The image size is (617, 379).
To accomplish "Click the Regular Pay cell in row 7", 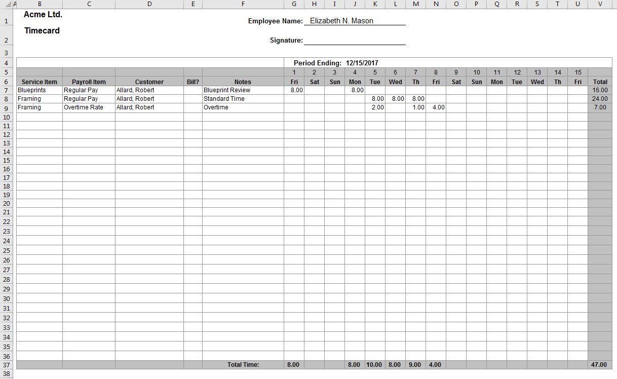I will tap(89, 90).
